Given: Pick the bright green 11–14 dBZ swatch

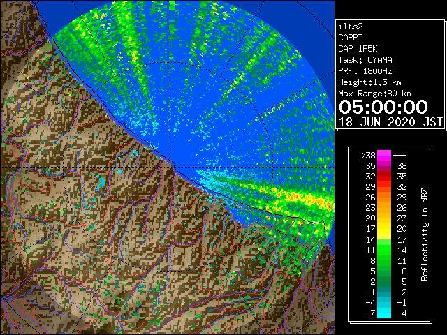Looking at the screenshot, I should point(384,250).
